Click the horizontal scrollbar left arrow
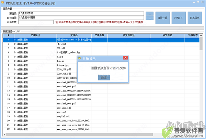Screen dimensions: 206x139 [4, 135]
